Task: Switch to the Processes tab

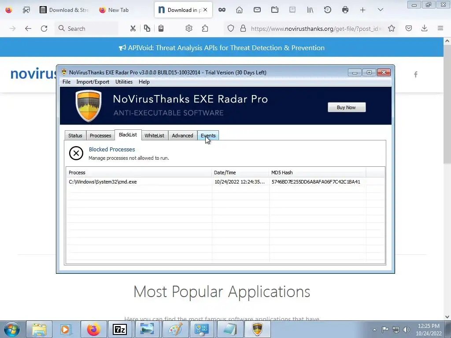Action: tap(100, 136)
